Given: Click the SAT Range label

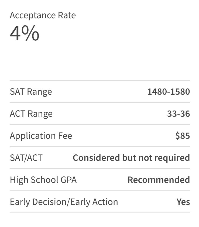Looking at the screenshot, I should [x=31, y=92].
